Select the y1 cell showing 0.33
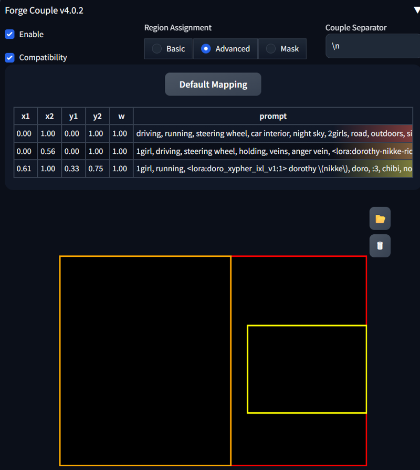 pos(73,169)
